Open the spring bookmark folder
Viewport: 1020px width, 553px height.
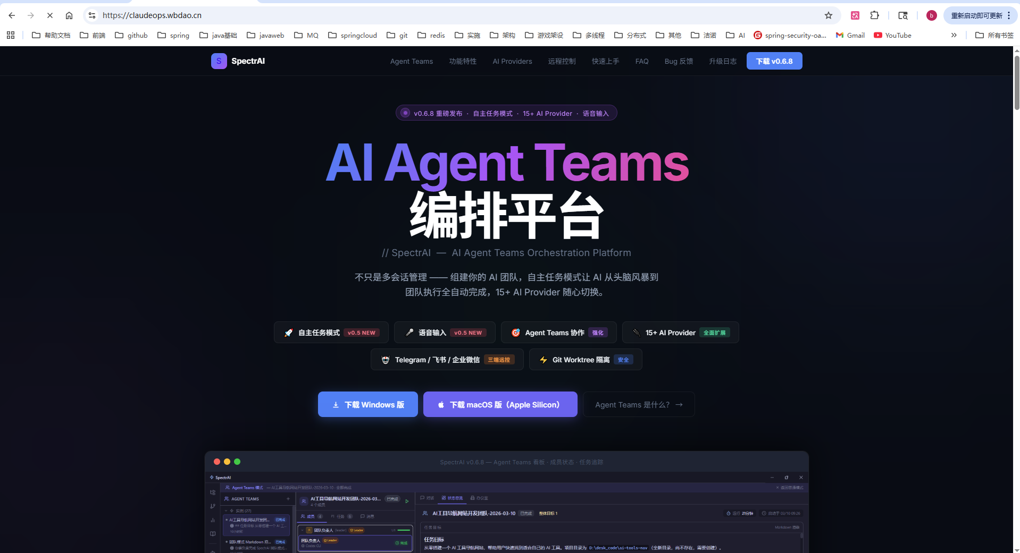click(x=173, y=35)
